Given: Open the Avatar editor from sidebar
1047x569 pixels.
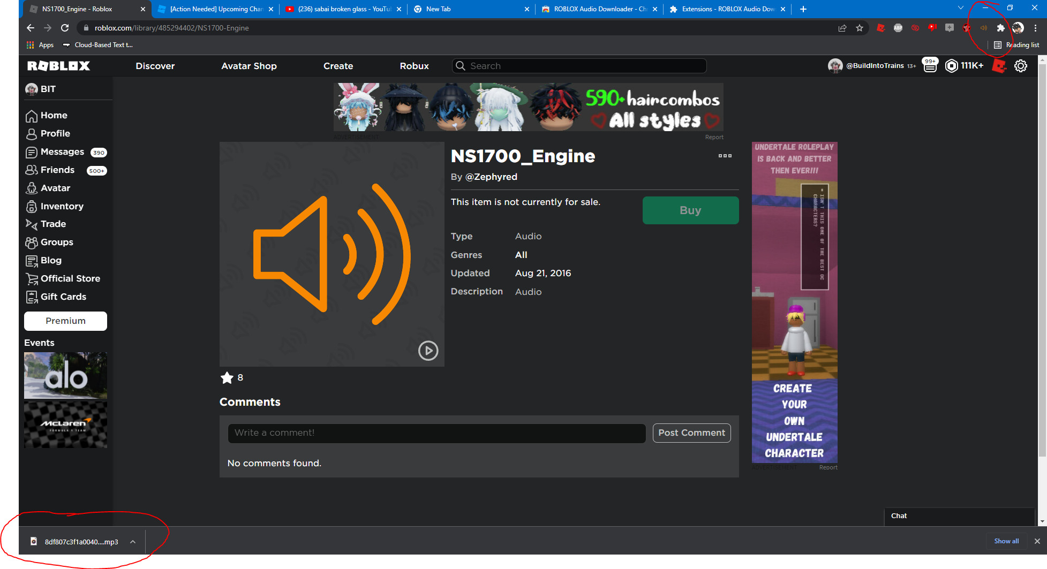Looking at the screenshot, I should tap(55, 188).
